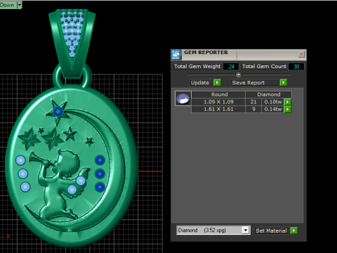Click the Set Material label

tap(271, 231)
